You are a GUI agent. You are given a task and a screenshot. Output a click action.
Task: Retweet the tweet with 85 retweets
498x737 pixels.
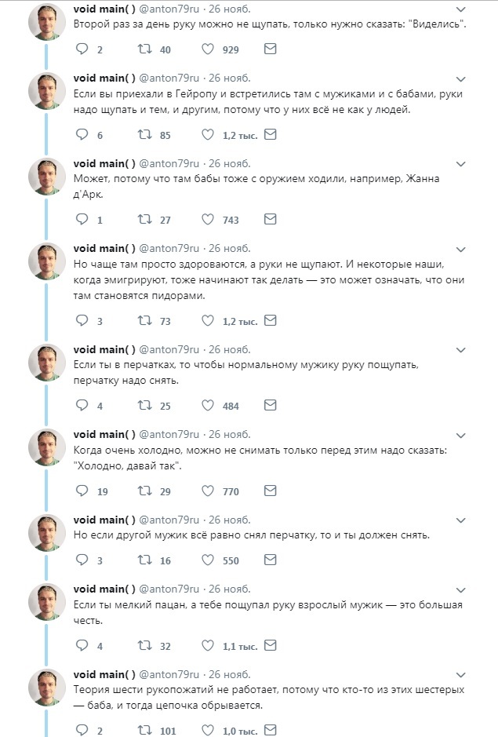(x=145, y=135)
